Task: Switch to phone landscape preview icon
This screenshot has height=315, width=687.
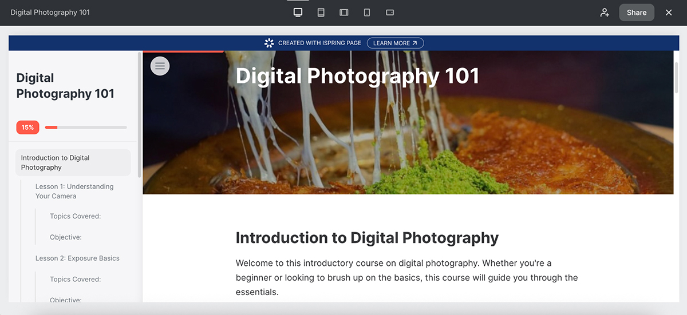Action: click(390, 13)
